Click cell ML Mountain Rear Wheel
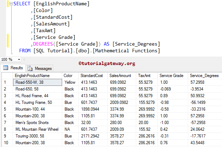Viewport: 222px width, 147px height. coord(37,129)
